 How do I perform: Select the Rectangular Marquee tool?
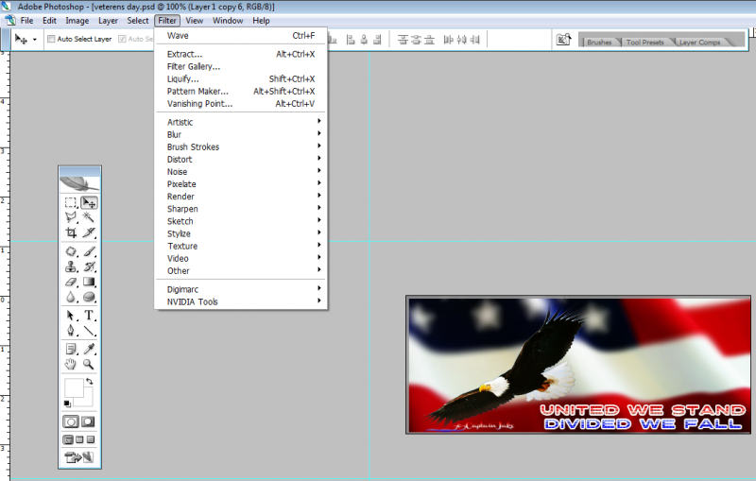point(71,202)
